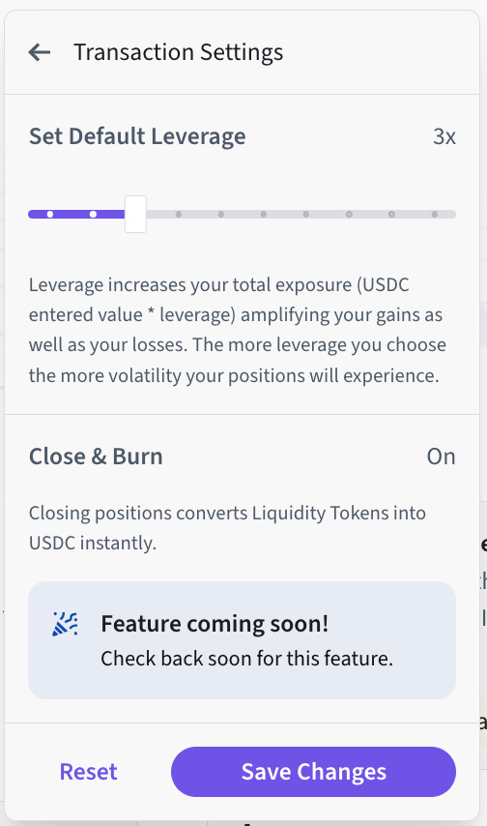Set leverage slider to fourth dot
The image size is (487, 826).
point(179,215)
